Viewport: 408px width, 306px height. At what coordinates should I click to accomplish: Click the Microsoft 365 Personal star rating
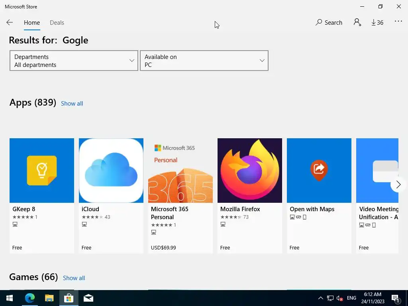pyautogui.click(x=164, y=225)
